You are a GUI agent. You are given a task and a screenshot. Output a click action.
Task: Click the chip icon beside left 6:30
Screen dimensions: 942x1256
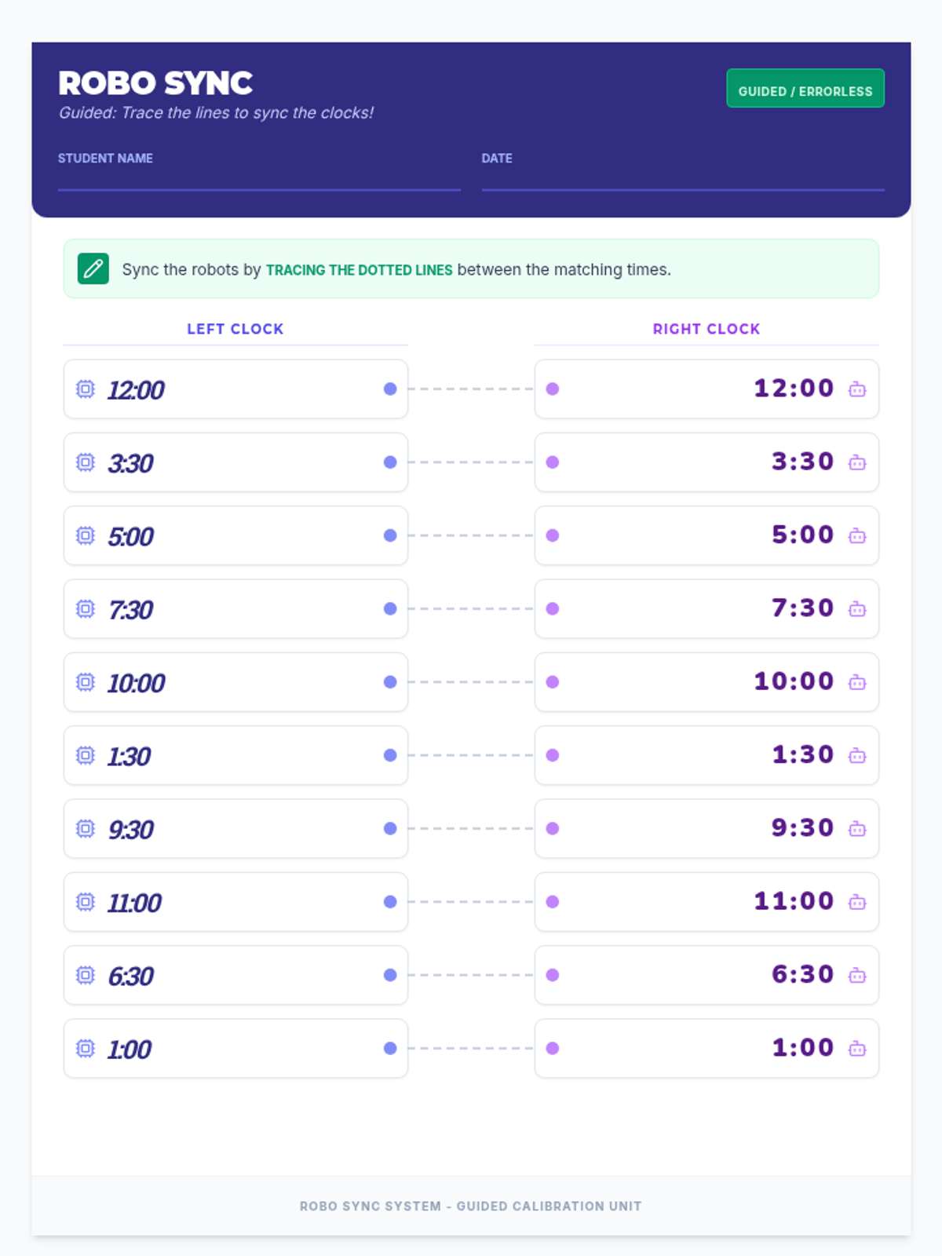coord(86,975)
